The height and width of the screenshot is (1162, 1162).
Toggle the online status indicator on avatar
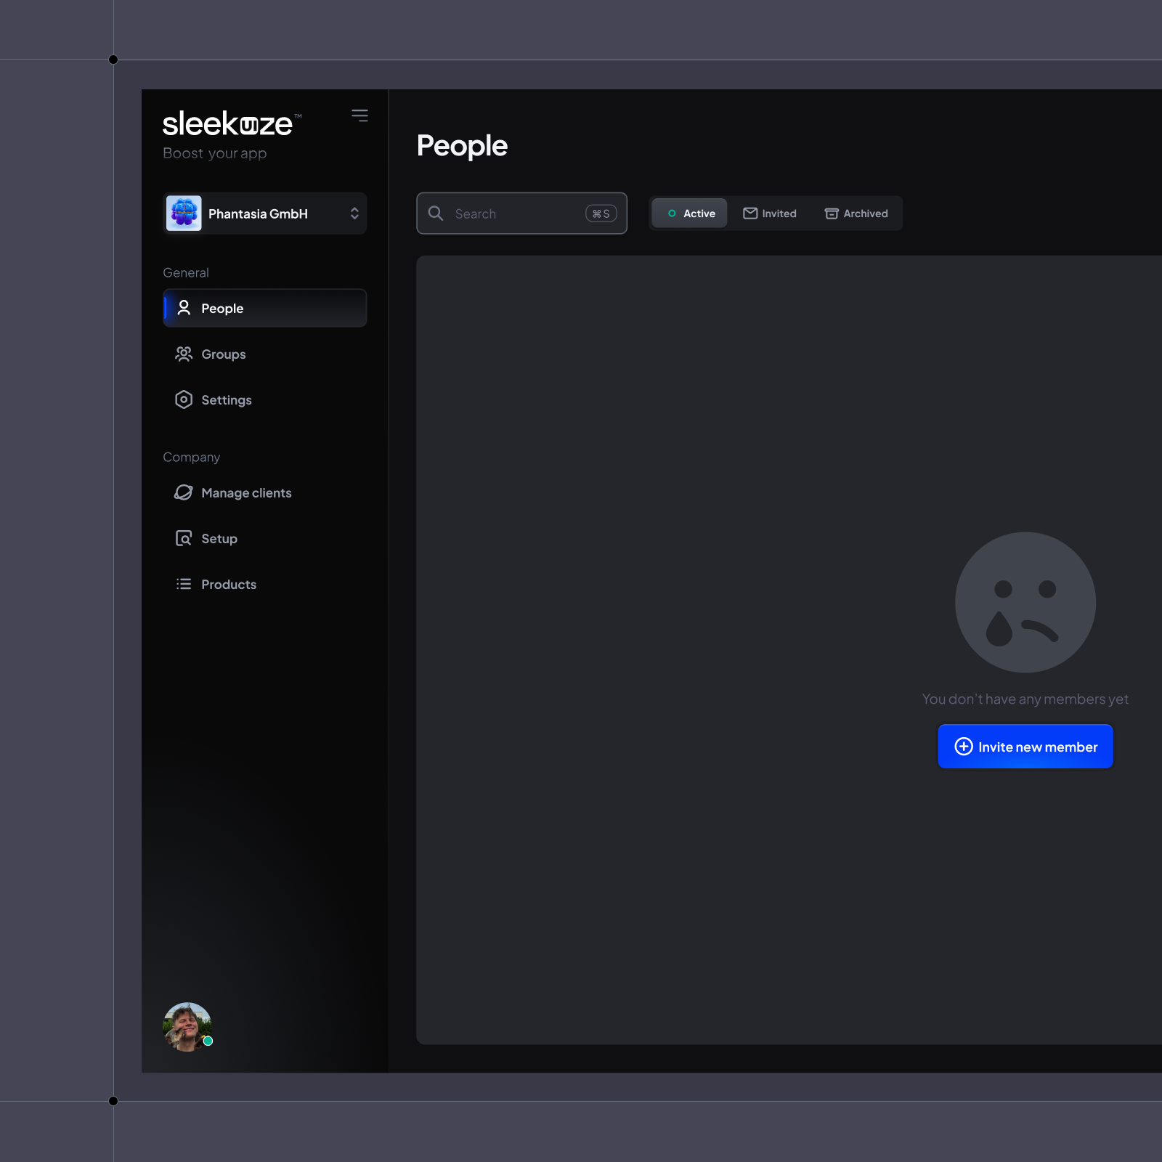point(208,1041)
